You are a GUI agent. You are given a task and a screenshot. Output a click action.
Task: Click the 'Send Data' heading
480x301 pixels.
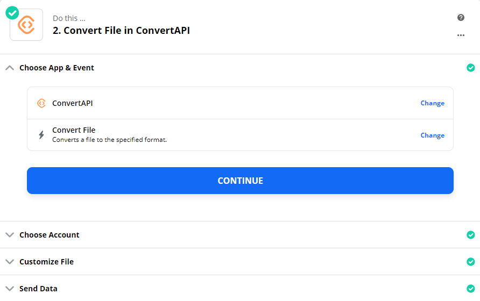tap(38, 289)
